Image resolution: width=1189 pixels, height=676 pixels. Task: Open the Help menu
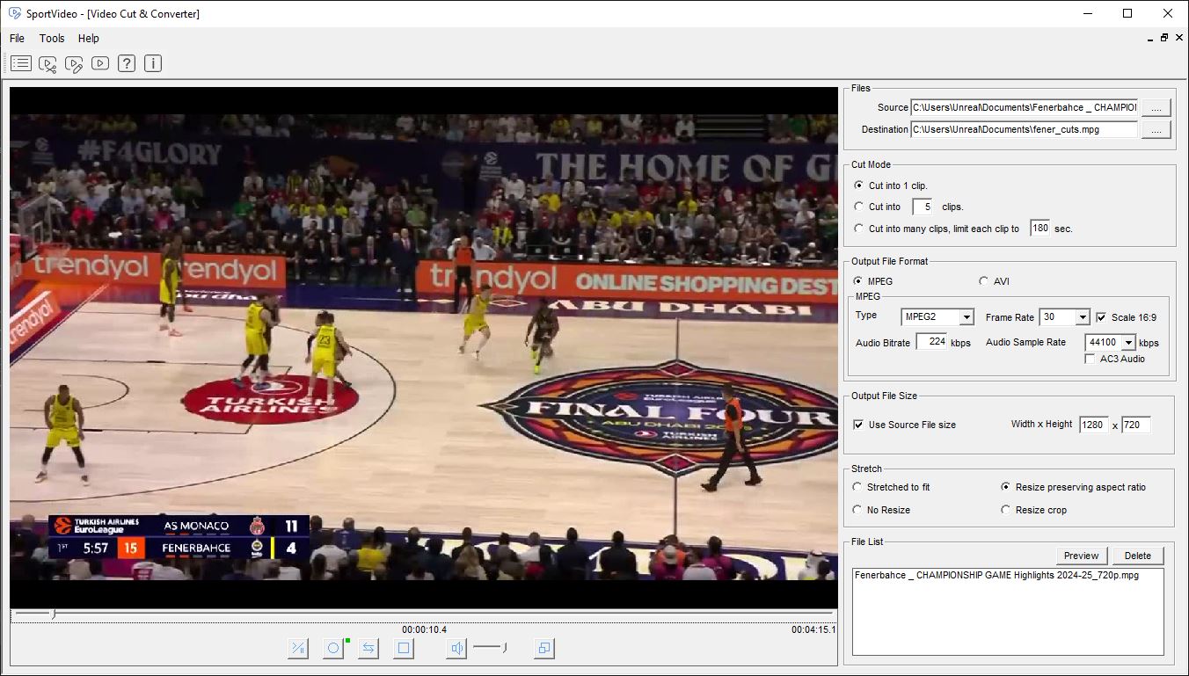[x=89, y=39]
